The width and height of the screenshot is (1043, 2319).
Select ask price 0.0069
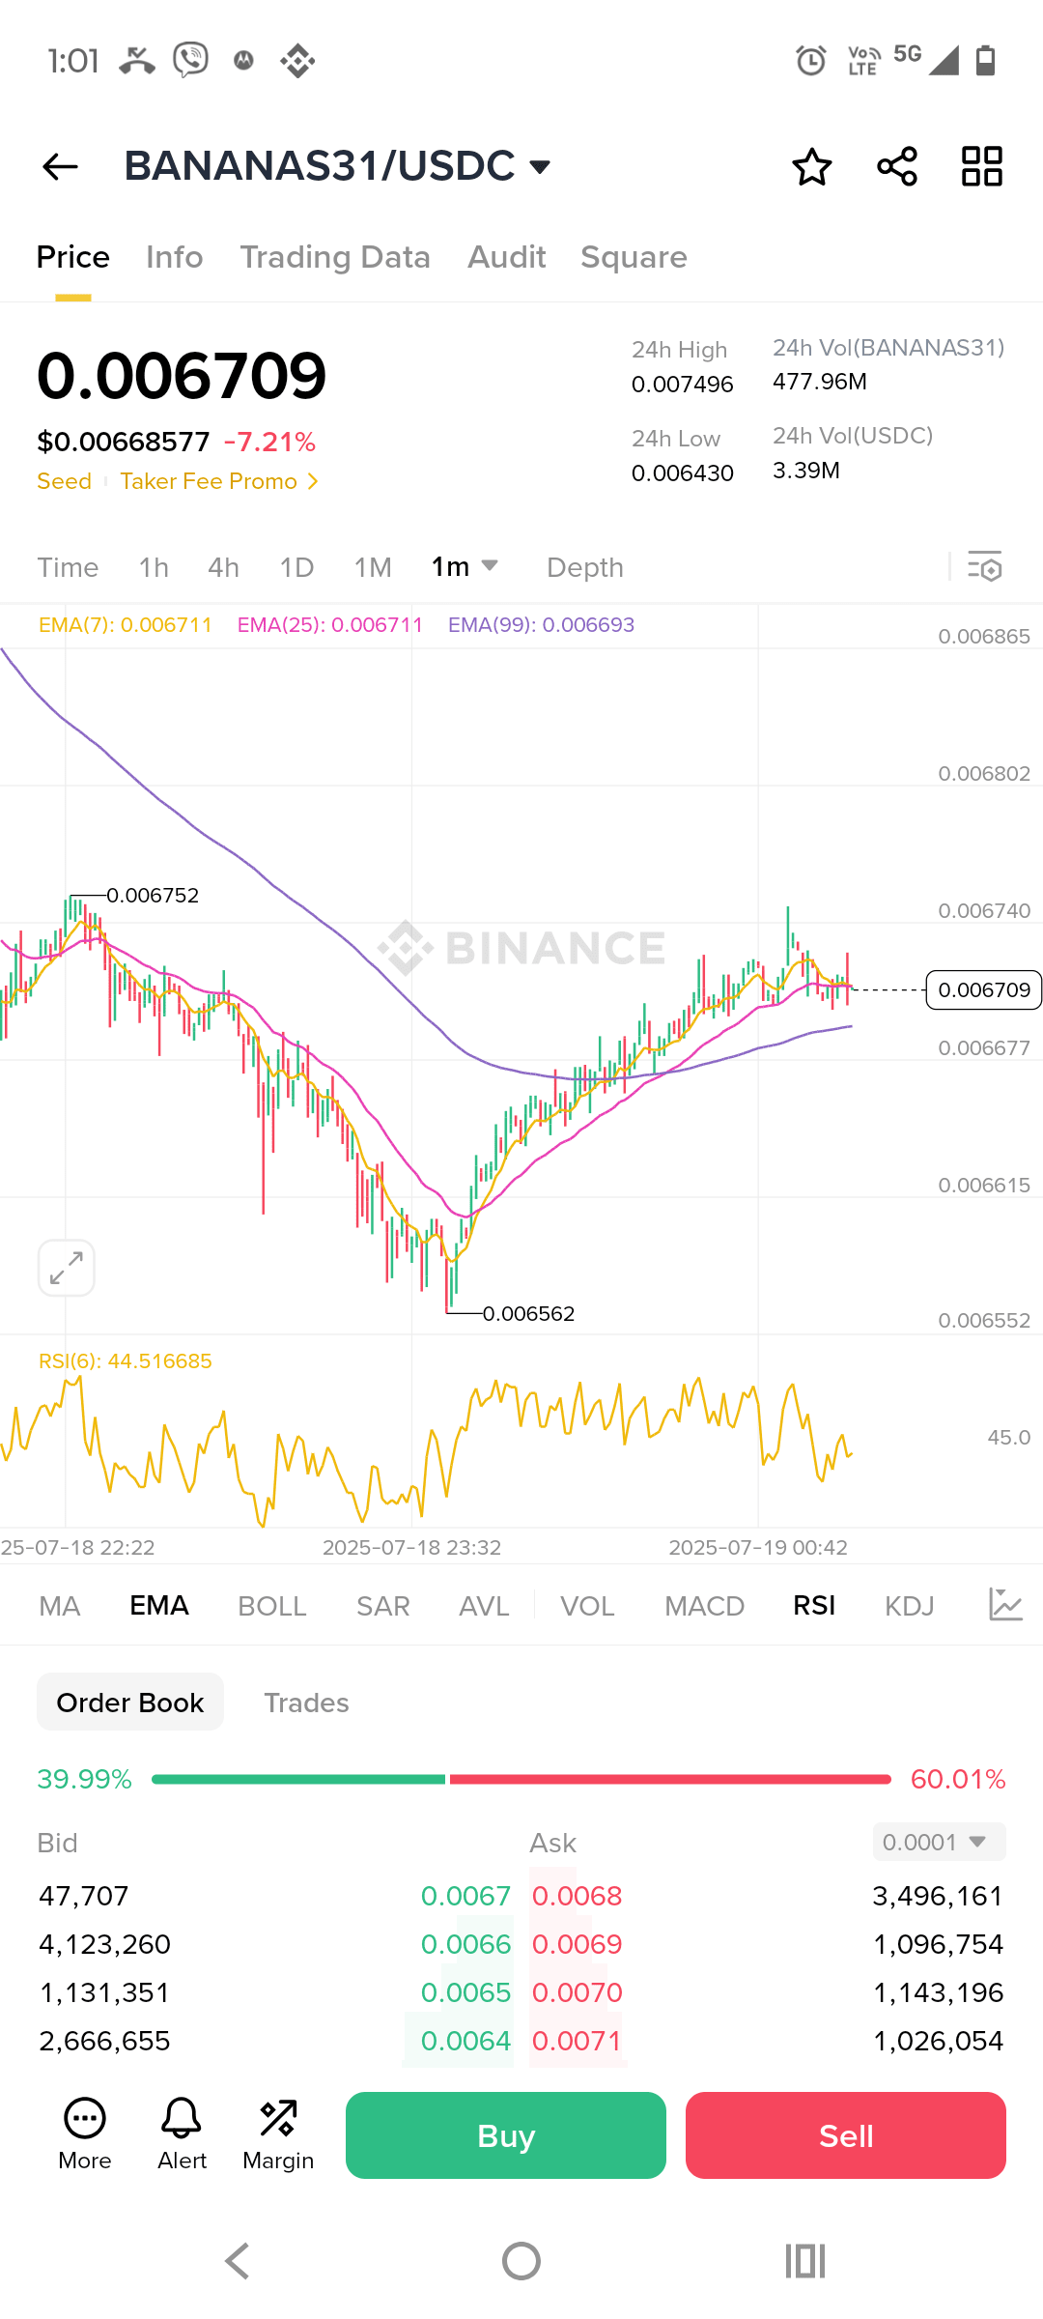click(578, 1944)
